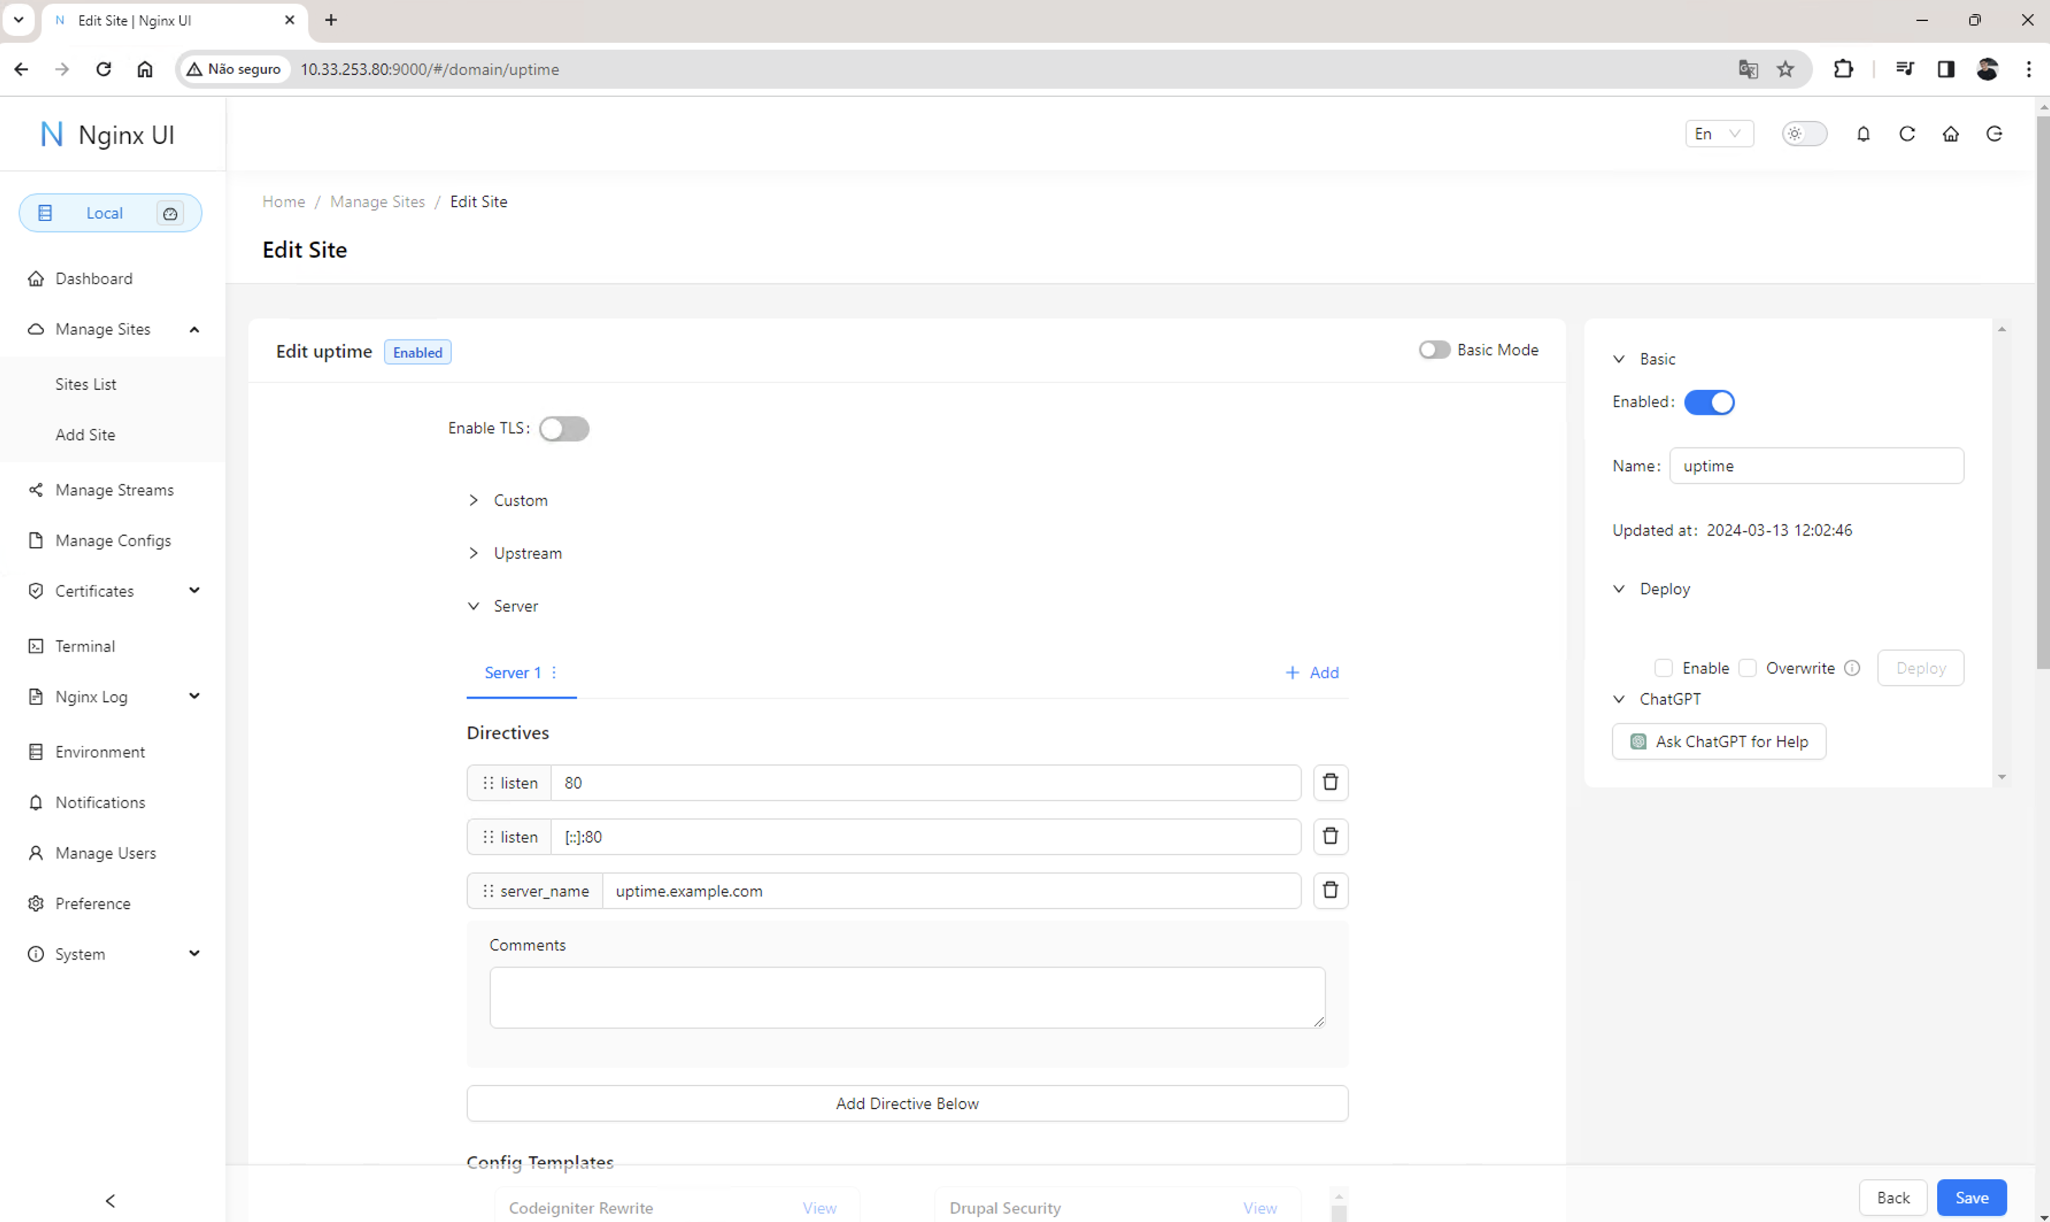The height and width of the screenshot is (1222, 2050).
Task: Open the Local environment dashboard icon
Action: coord(169,213)
